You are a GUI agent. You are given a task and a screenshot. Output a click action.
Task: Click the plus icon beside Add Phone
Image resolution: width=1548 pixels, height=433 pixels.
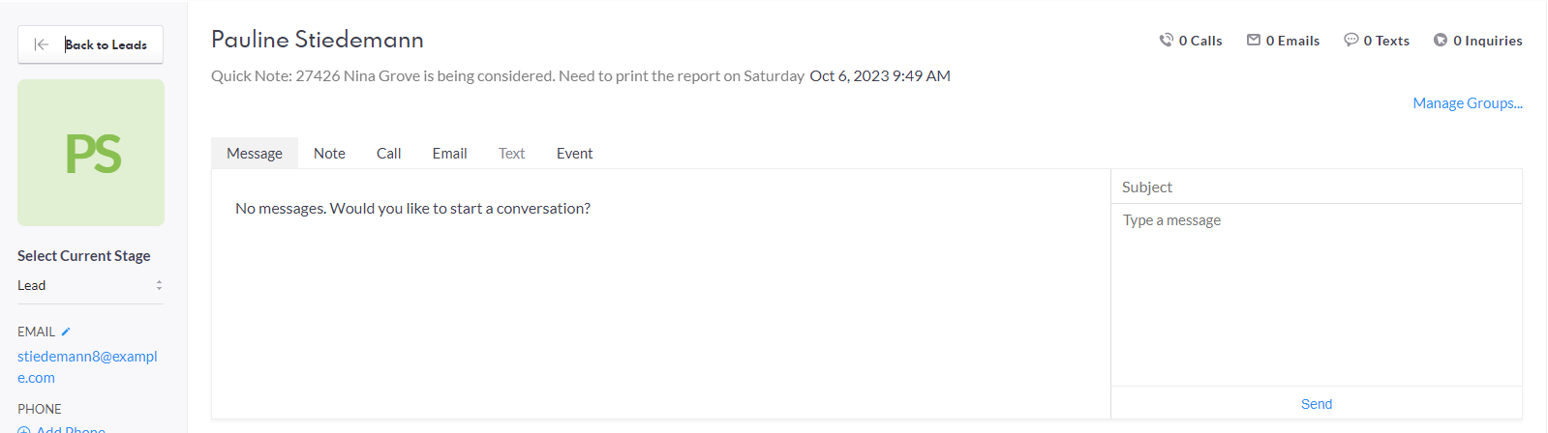tap(24, 430)
